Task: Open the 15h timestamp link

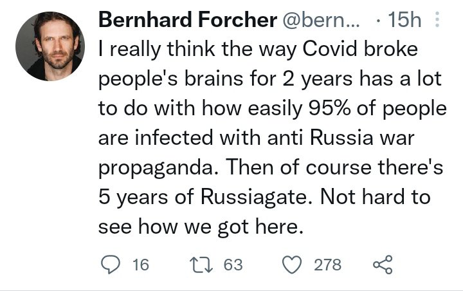Action: [405, 21]
